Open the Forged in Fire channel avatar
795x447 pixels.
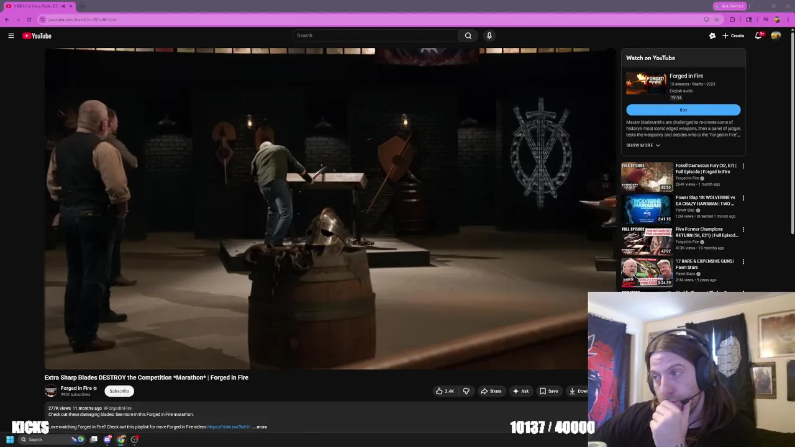coord(51,391)
